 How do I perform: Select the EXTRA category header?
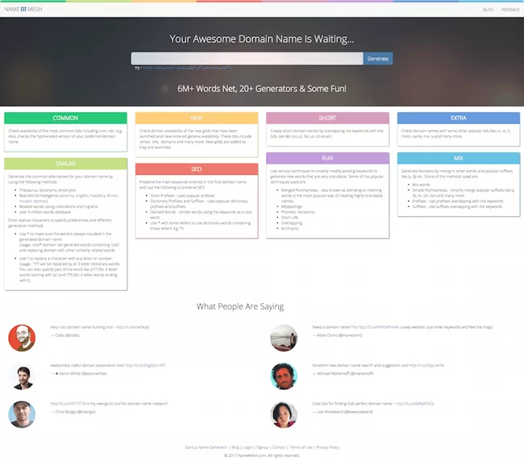pos(459,118)
